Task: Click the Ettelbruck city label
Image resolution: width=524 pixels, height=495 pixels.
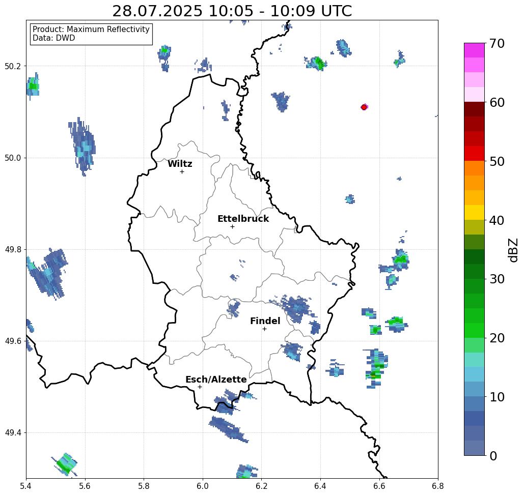Action: (x=243, y=219)
